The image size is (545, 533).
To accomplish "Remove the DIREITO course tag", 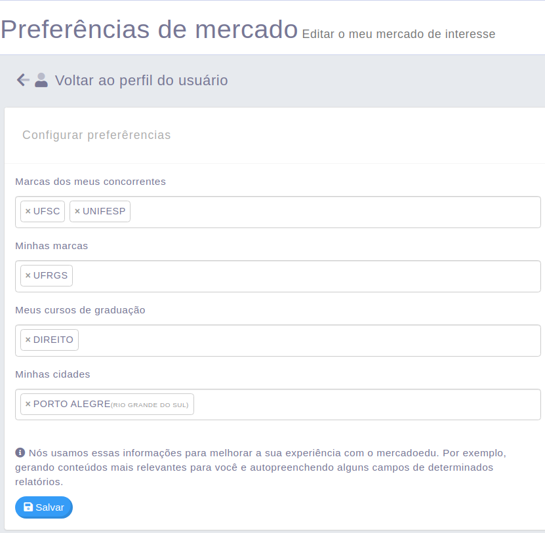I will (28, 340).
